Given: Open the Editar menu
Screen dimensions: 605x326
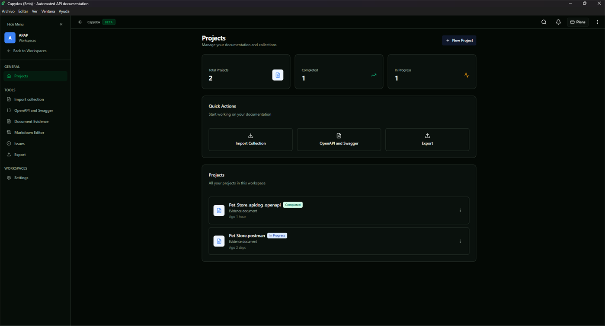Looking at the screenshot, I should click(x=23, y=11).
